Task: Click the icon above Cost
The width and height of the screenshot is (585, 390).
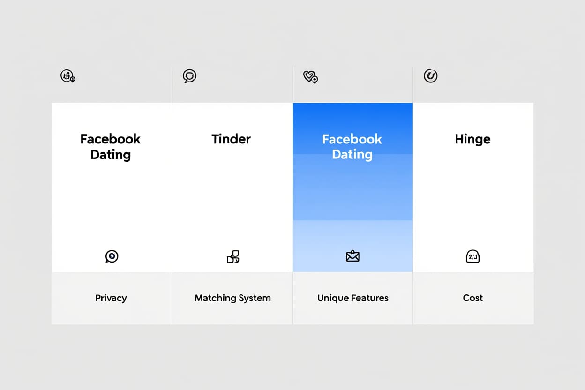Action: tap(473, 256)
